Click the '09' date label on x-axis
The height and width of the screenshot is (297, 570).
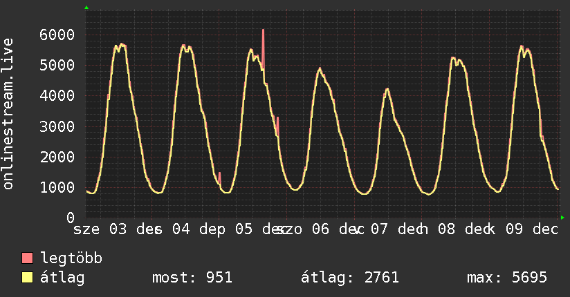514,229
